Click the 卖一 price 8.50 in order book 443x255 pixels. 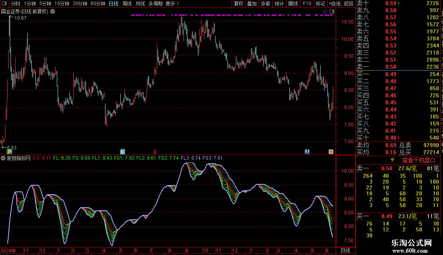tap(391, 67)
